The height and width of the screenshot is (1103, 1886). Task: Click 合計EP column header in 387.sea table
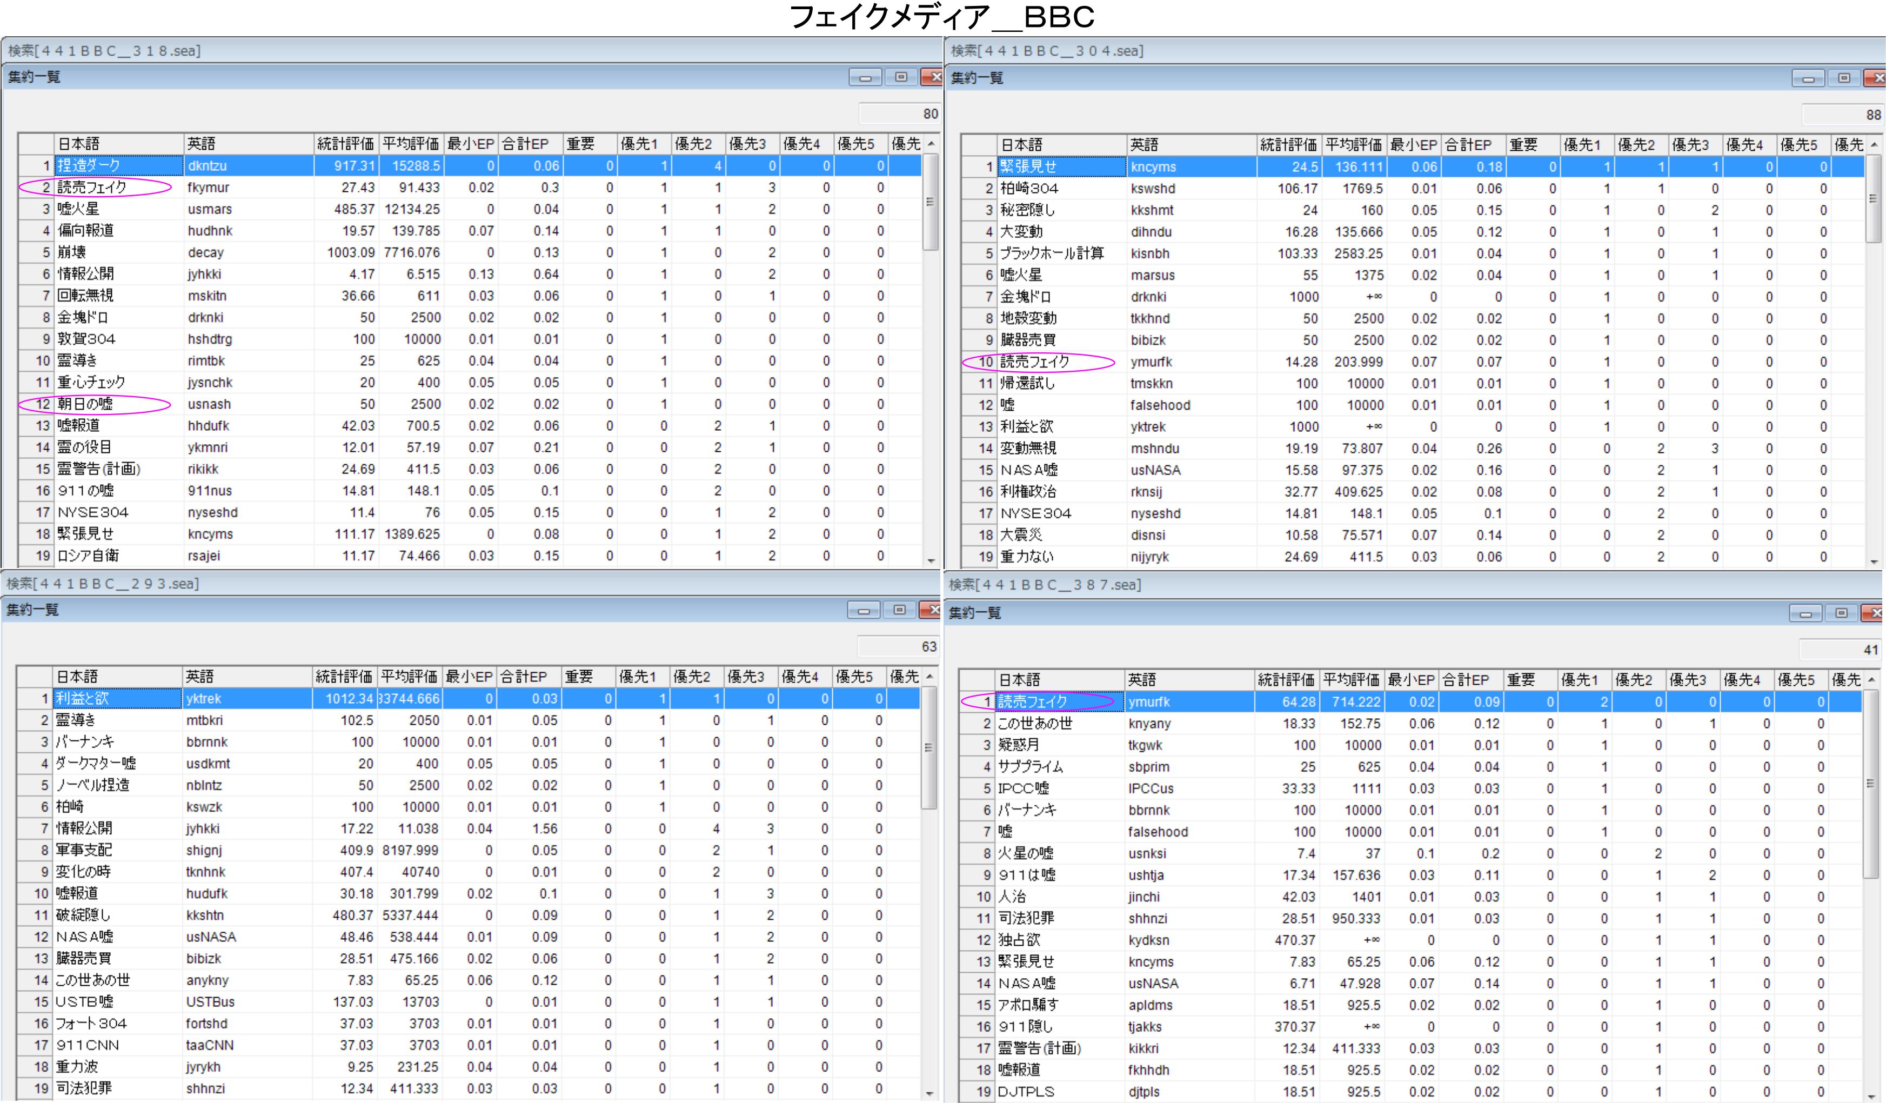tap(1466, 679)
